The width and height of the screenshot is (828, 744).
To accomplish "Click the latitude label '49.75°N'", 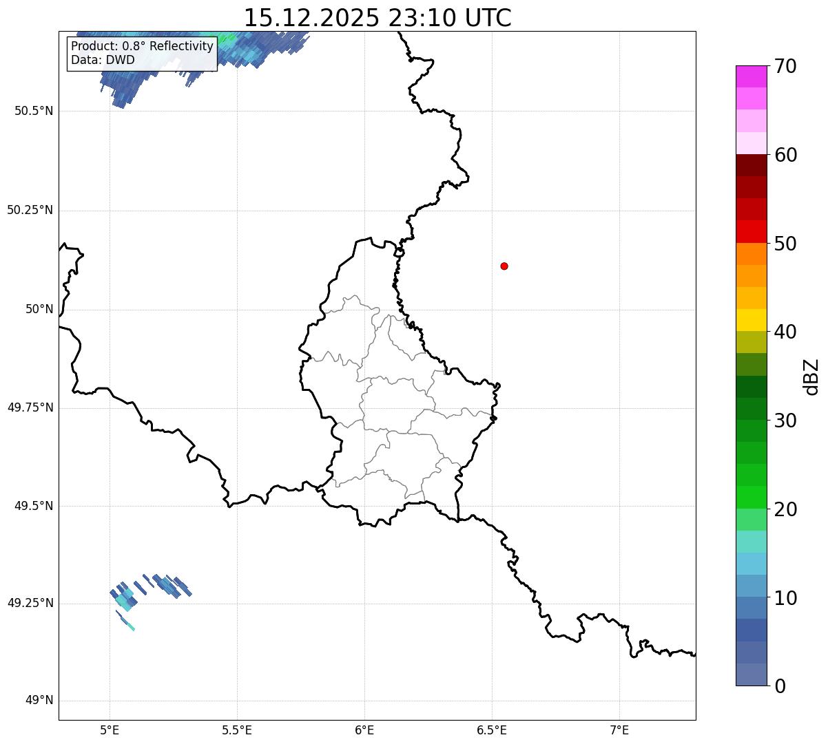I will click(x=30, y=407).
